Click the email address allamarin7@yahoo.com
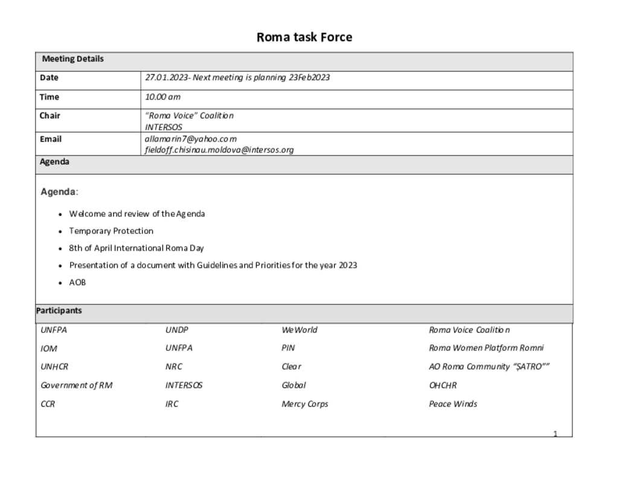Screen dimensions: 618x477 (191, 139)
